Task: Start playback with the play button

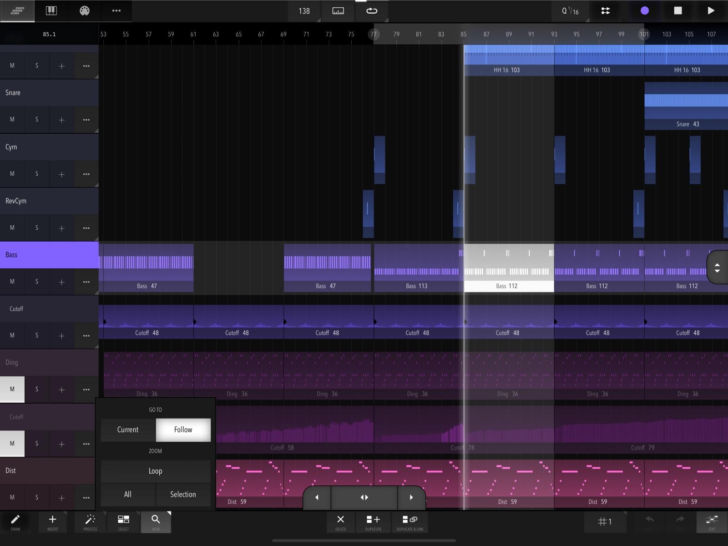Action: pyautogui.click(x=711, y=10)
